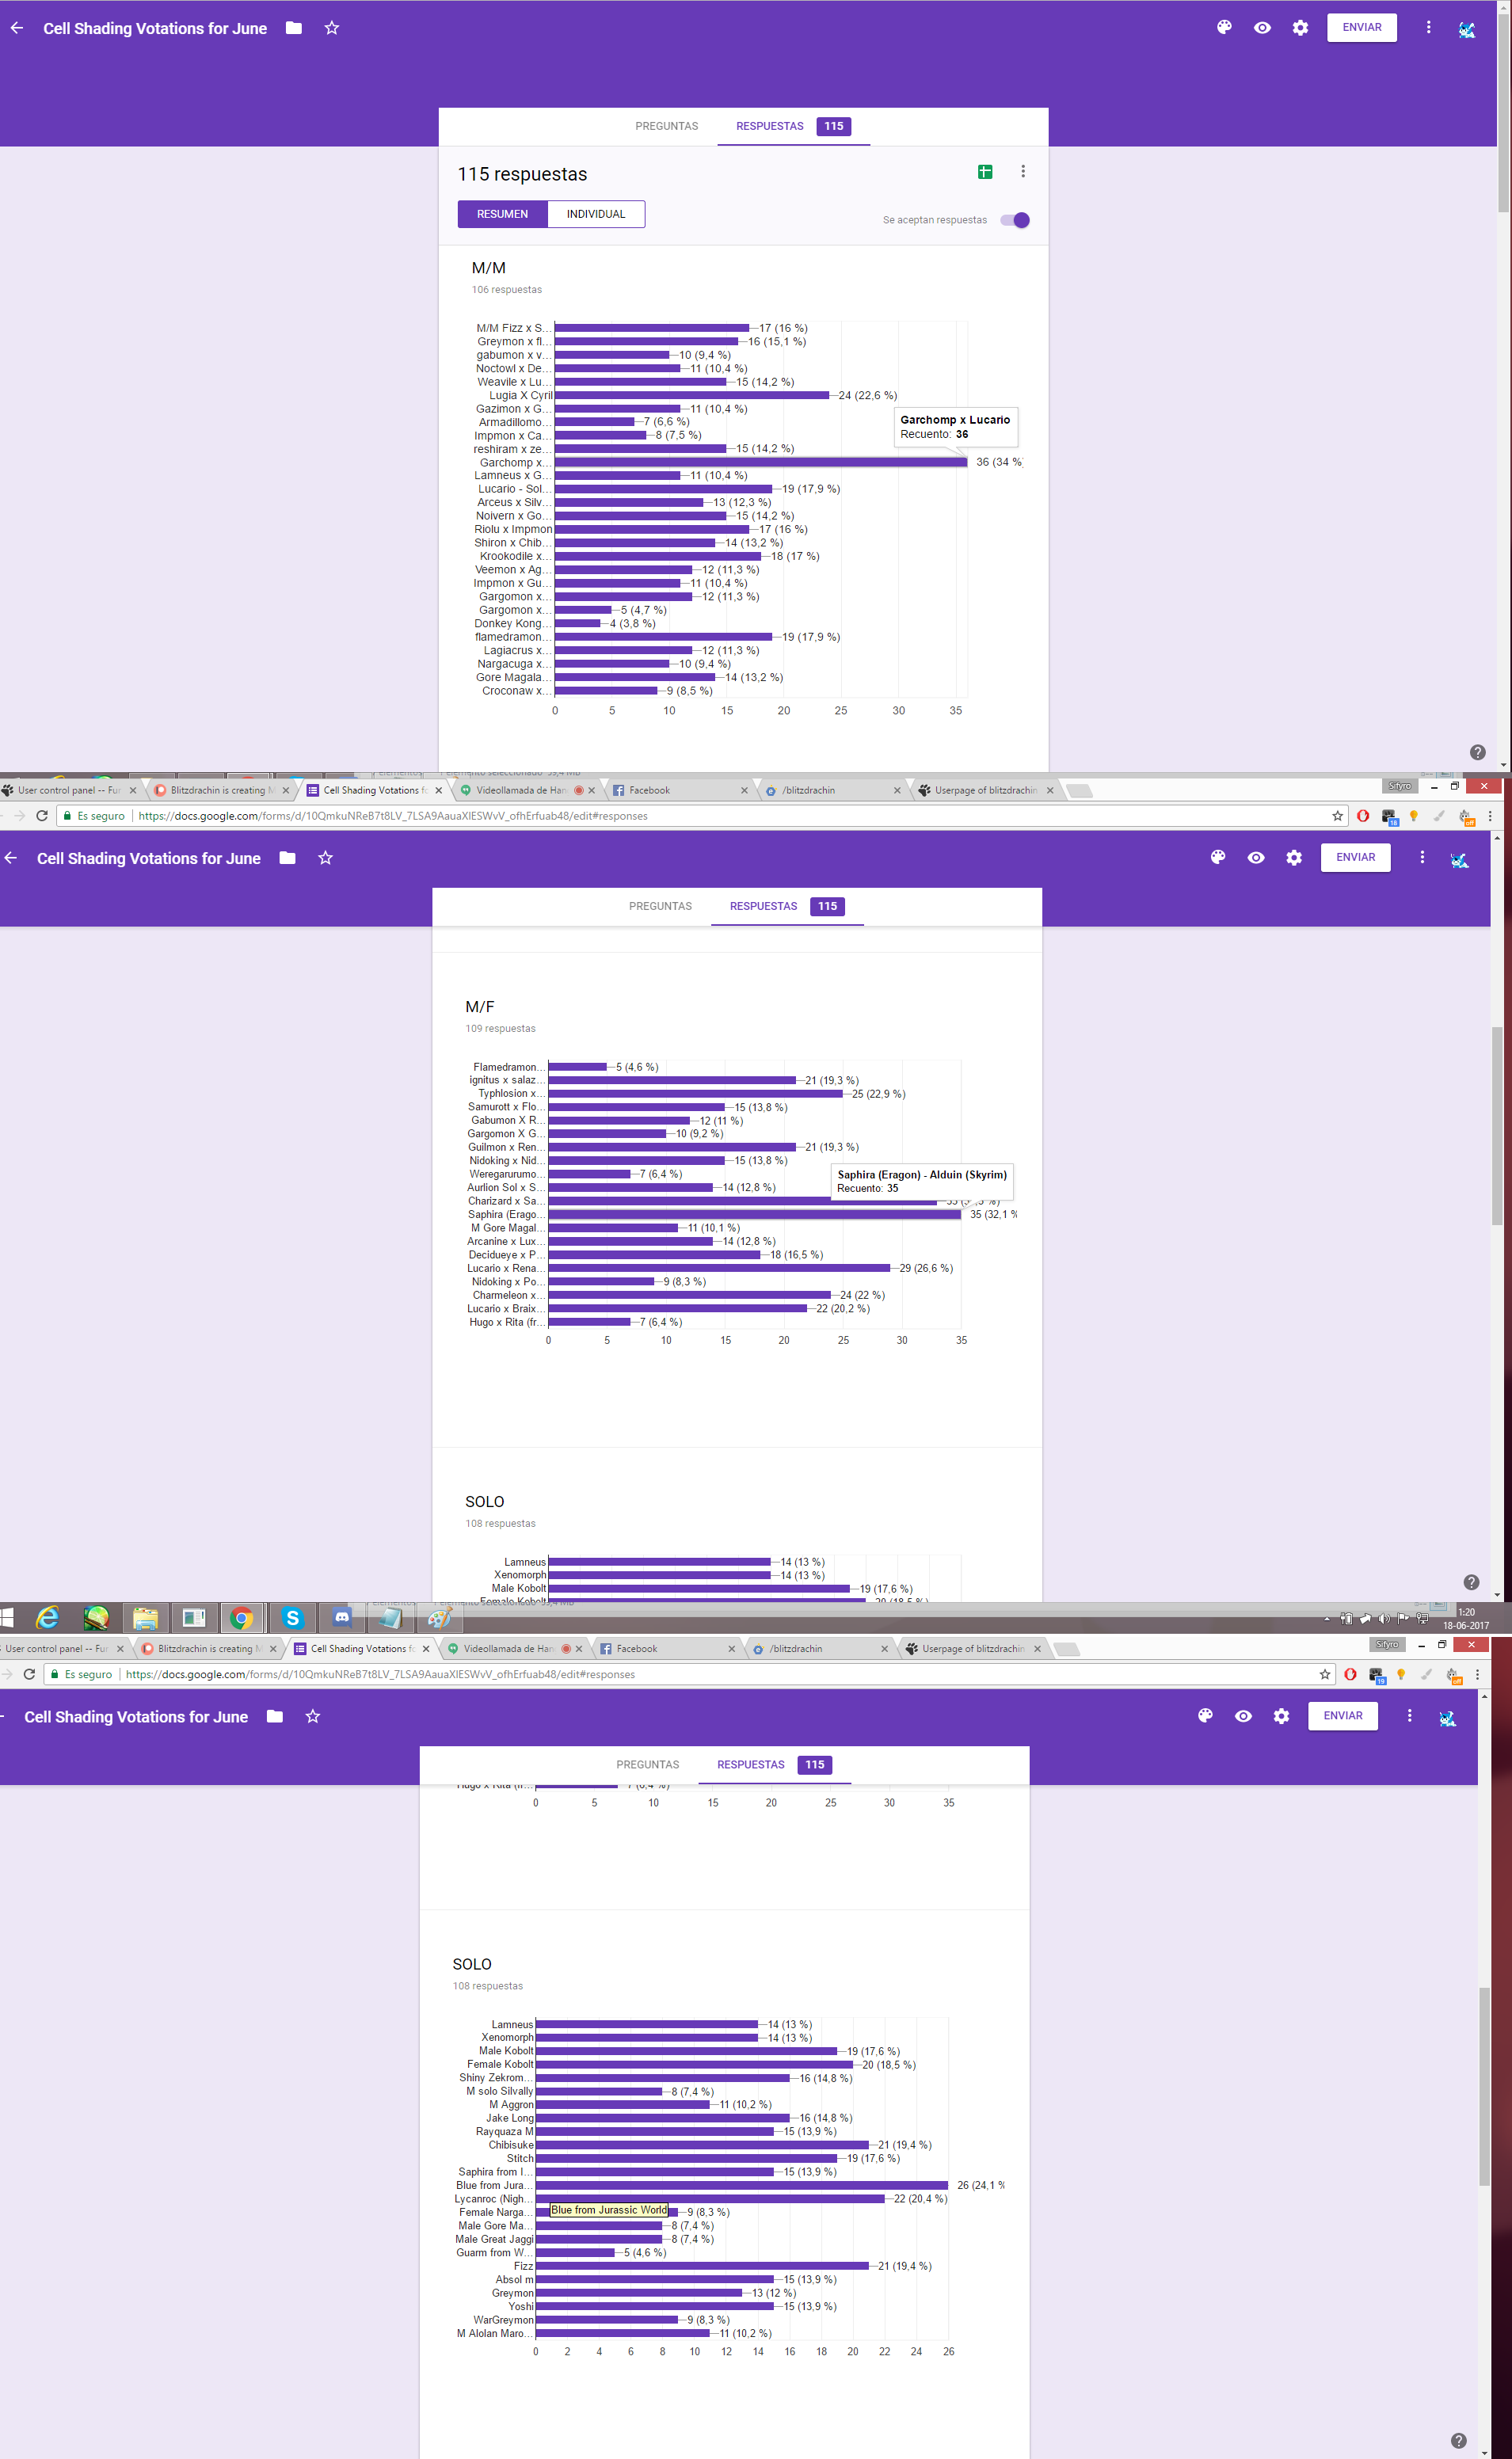Open '/blitzdrachin' tab in middle capture

coord(833,790)
